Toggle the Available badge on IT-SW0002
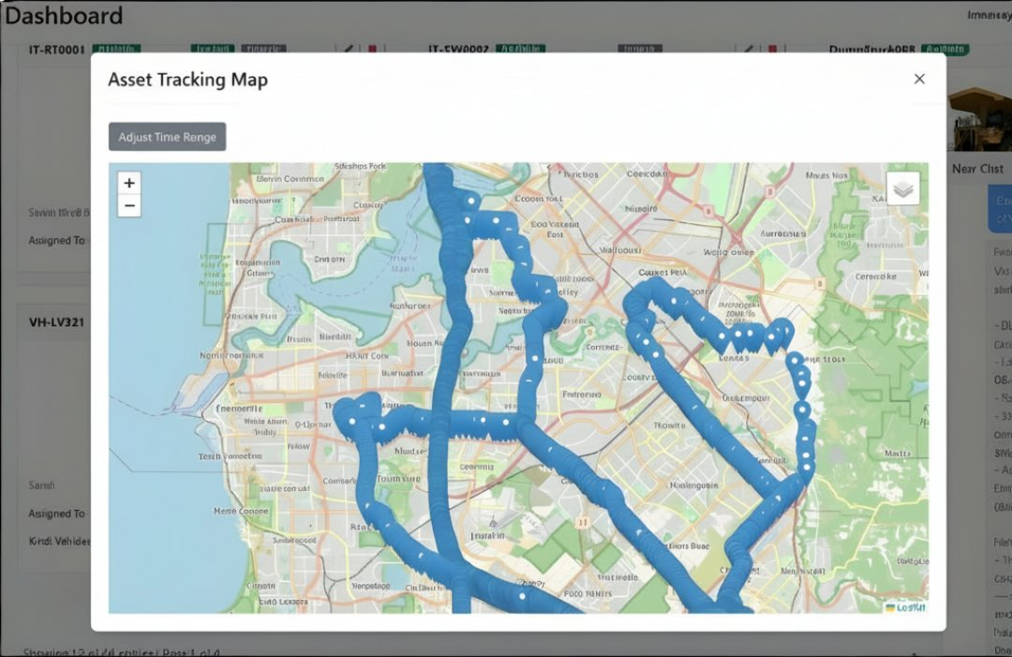 coord(521,48)
